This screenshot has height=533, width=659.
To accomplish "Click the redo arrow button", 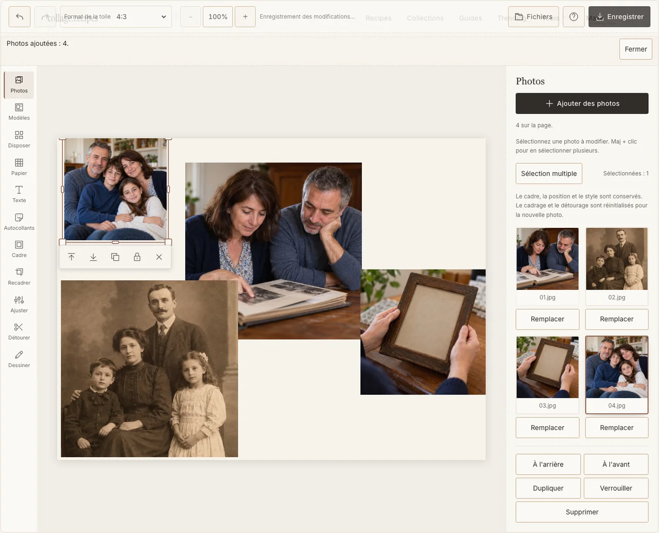I will (45, 16).
